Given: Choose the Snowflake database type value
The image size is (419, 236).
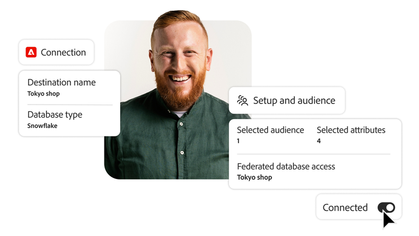Looking at the screenshot, I should tap(42, 126).
